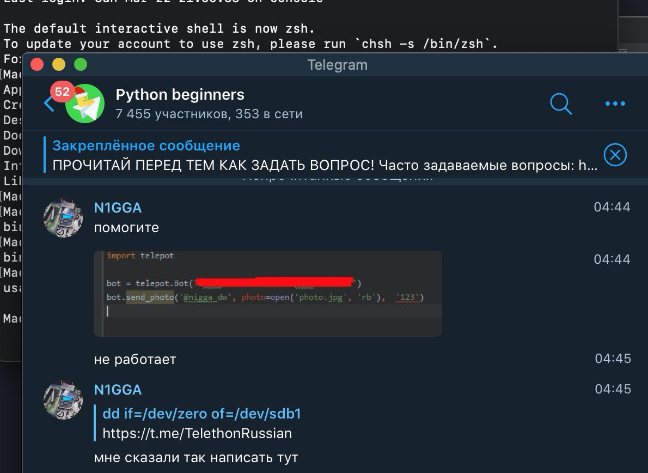Open Python beginners group info title
This screenshot has width=648, height=473.
tap(180, 95)
